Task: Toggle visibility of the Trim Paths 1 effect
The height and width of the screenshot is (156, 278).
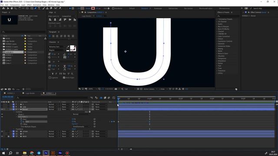Action: pyautogui.click(x=2, y=117)
